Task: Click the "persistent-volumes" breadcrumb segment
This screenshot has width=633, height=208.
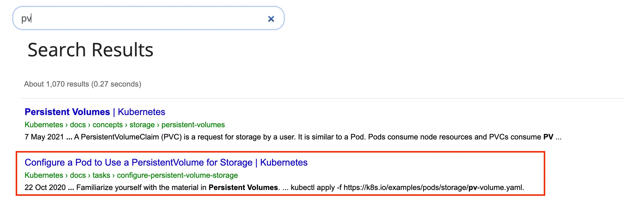Action: [193, 125]
